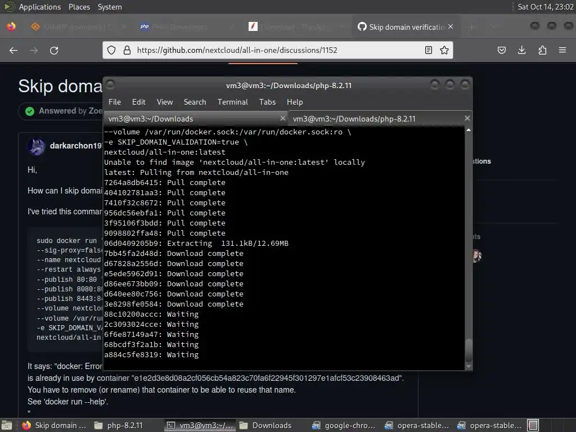Open terminal Help menu

click(x=295, y=102)
